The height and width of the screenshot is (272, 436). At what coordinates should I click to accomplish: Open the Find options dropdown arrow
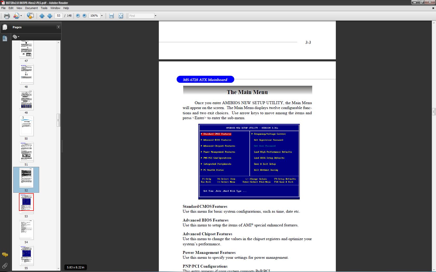point(155,16)
